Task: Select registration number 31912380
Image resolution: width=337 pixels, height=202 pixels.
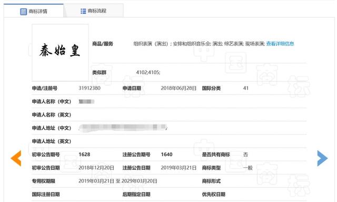Action: 90,88
